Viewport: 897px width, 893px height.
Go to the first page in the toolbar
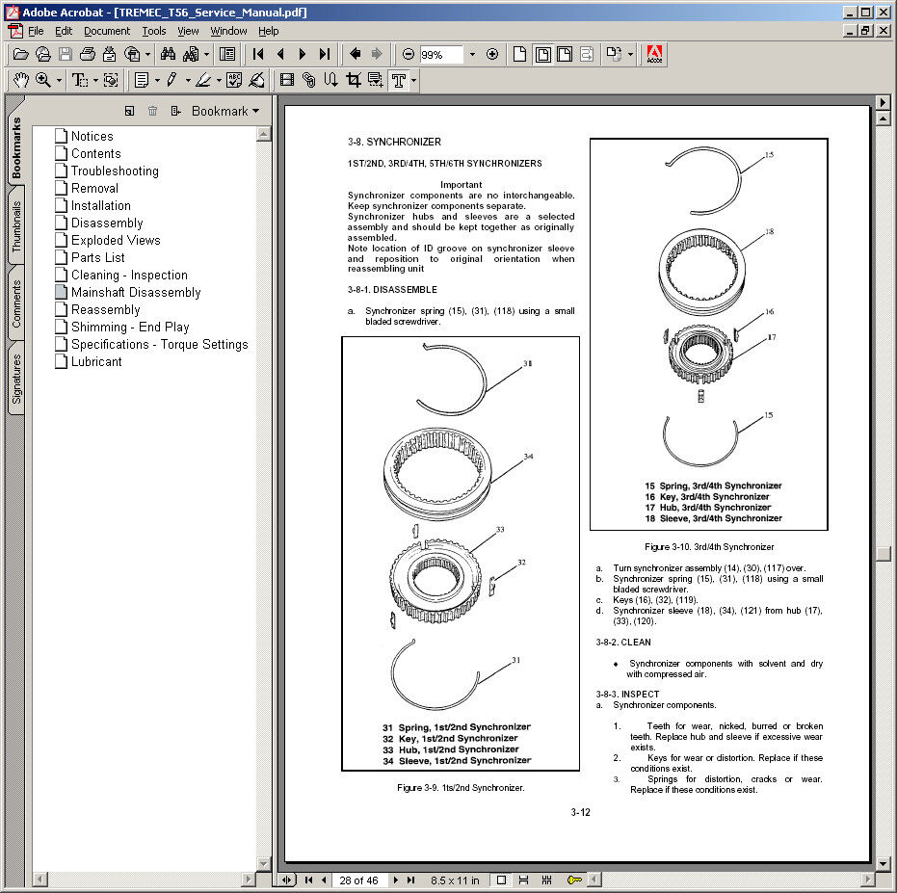(258, 54)
